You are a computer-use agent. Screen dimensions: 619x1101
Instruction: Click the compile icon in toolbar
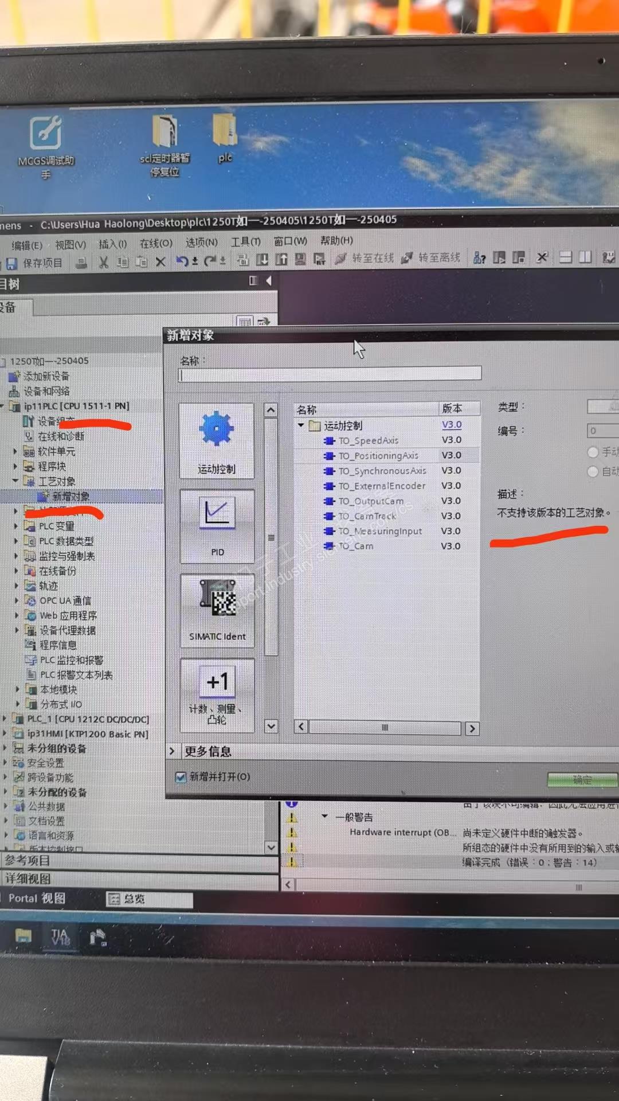pos(243,260)
